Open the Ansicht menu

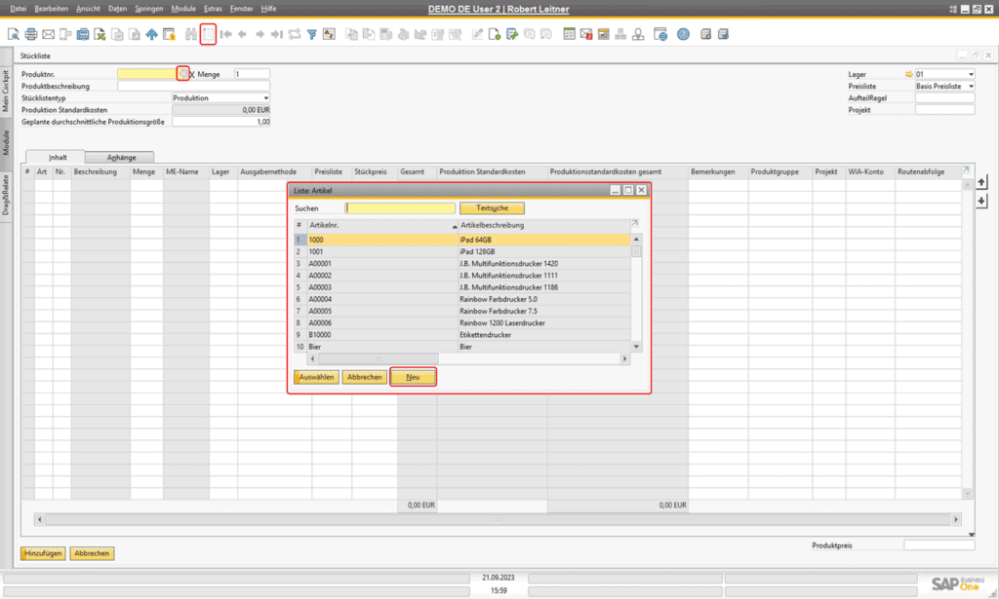click(88, 9)
